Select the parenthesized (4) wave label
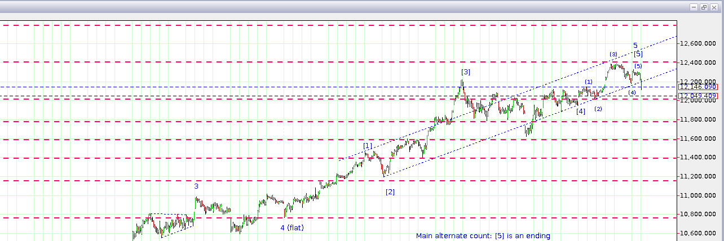Image resolution: width=724 pixels, height=241 pixels. (633, 92)
